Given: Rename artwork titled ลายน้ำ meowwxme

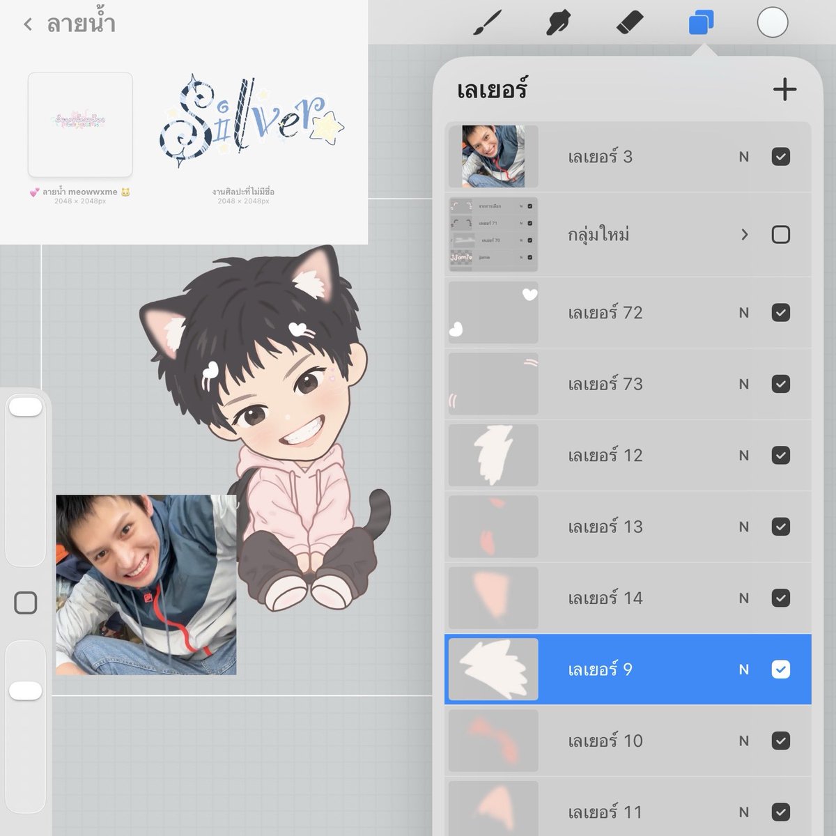Looking at the screenshot, I should [80, 192].
